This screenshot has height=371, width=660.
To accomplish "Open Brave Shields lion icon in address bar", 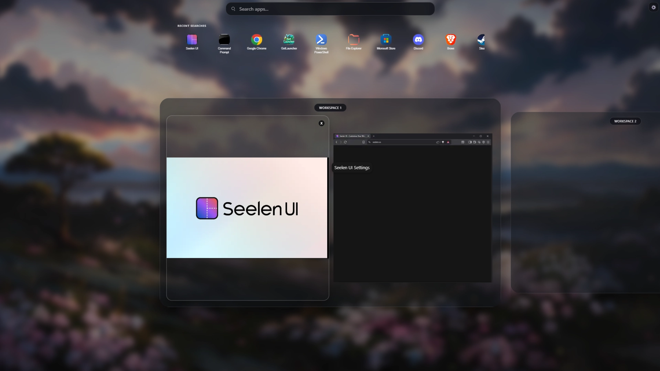I will click(443, 142).
